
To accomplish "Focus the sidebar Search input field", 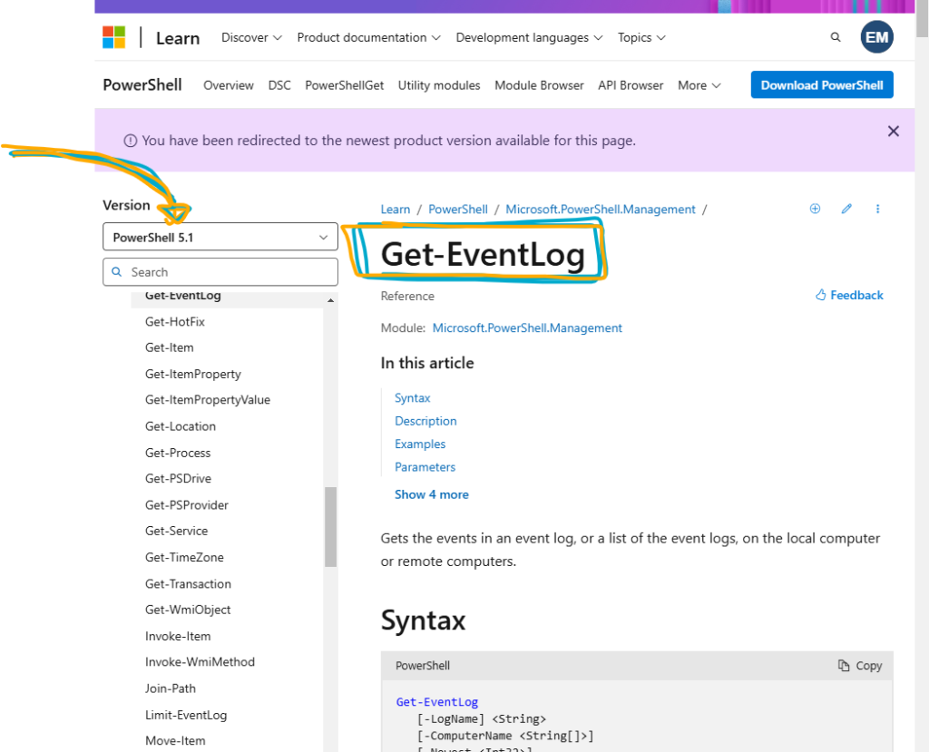I will (x=220, y=272).
